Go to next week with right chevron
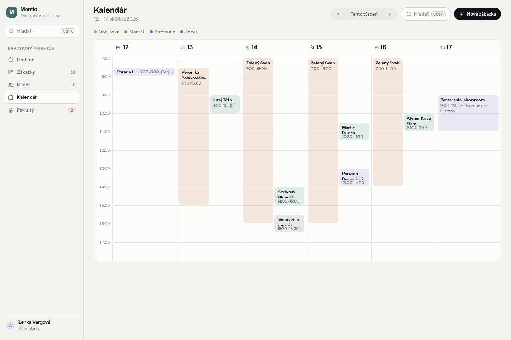Image resolution: width=511 pixels, height=340 pixels. pos(390,14)
